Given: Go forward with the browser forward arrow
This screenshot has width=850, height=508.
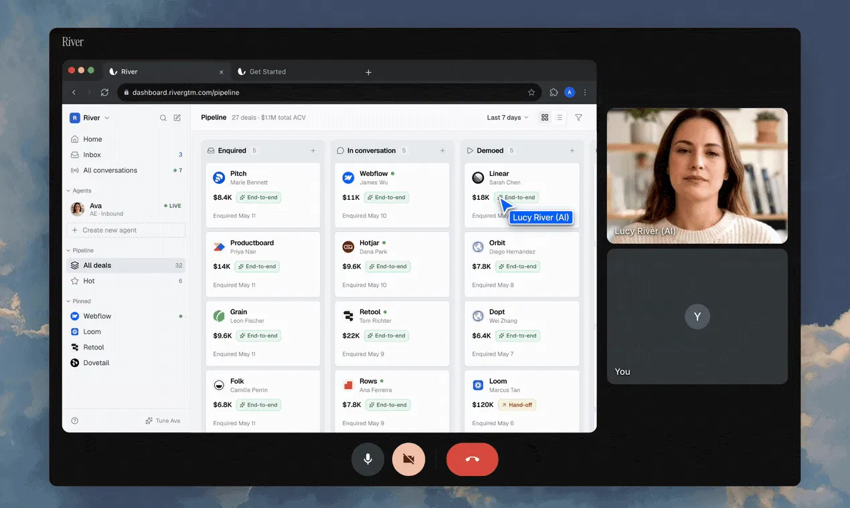Looking at the screenshot, I should (x=89, y=92).
